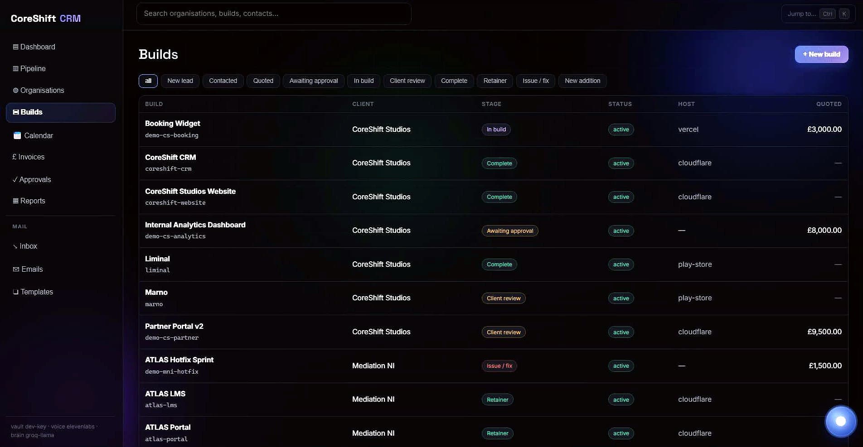The image size is (863, 447).
Task: Filter builds by Retainer
Action: pyautogui.click(x=495, y=81)
